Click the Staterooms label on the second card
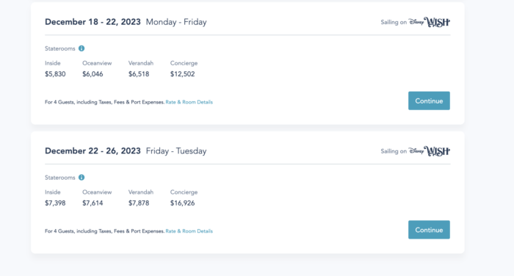The image size is (514, 276). click(x=60, y=178)
